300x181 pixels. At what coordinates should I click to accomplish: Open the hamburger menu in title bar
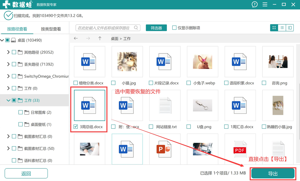tap(265, 4)
